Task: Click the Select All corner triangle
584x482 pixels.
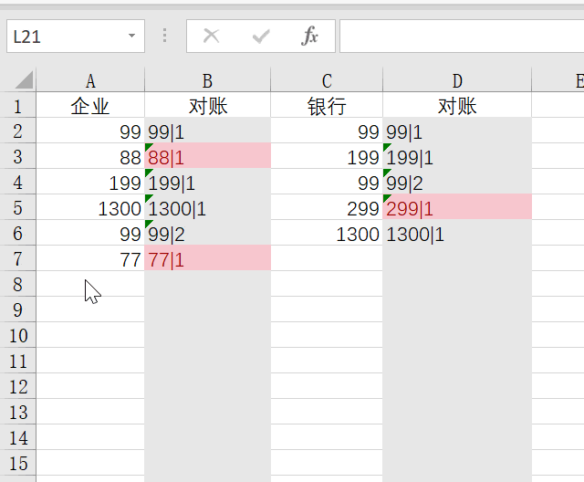Action: (25, 79)
